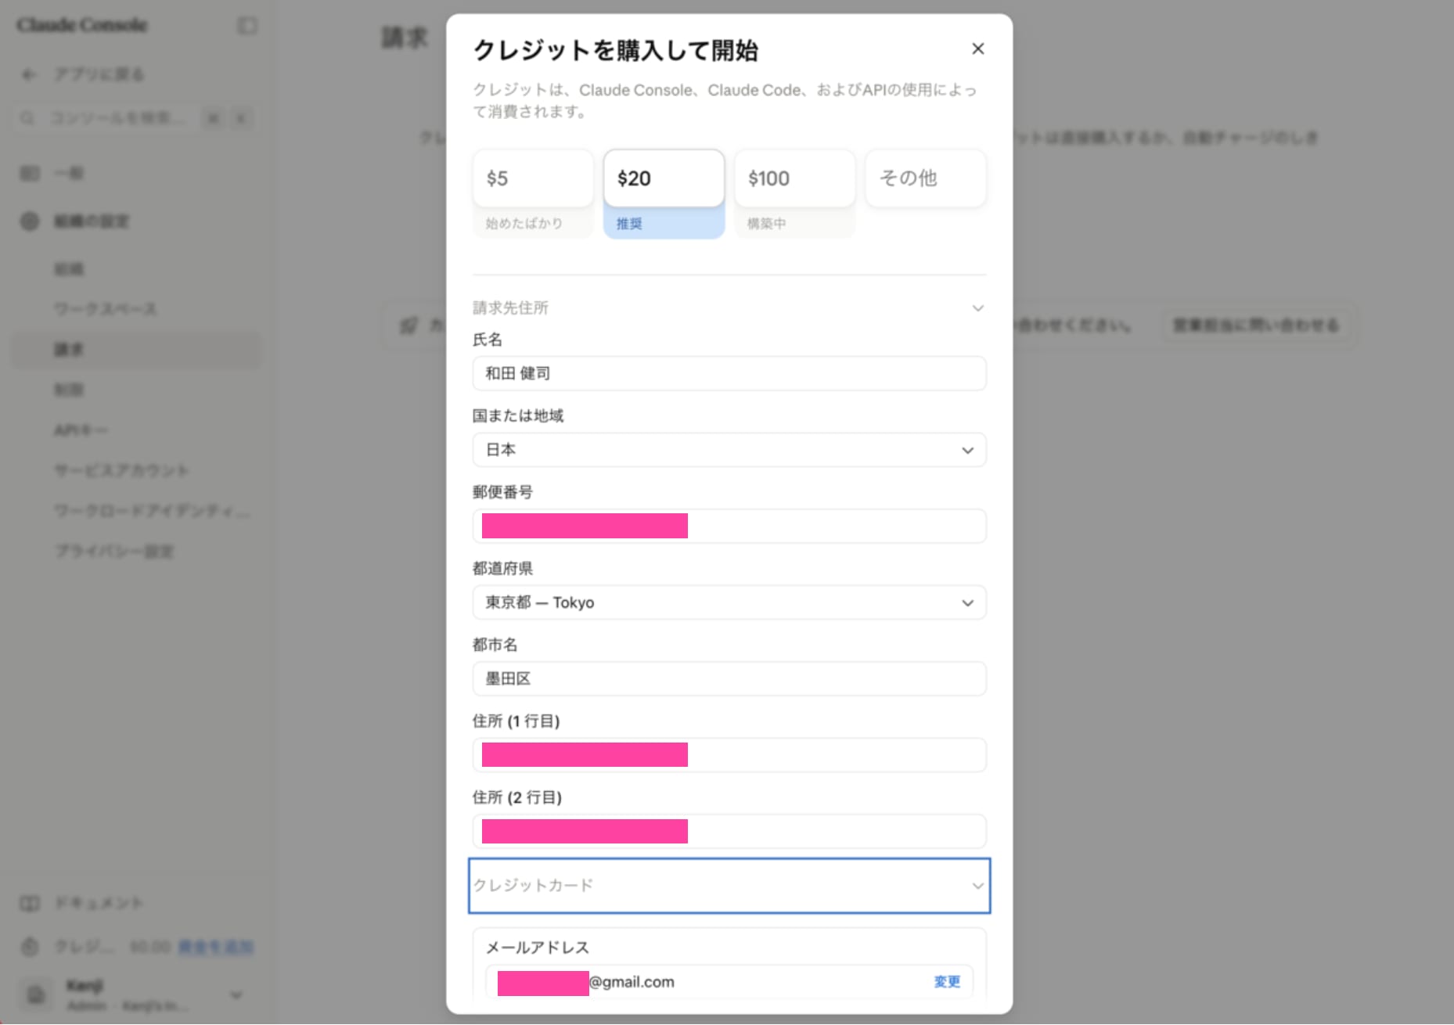Viewport: 1454px width, 1025px height.
Task: Click 変更 link next to email
Action: click(947, 981)
